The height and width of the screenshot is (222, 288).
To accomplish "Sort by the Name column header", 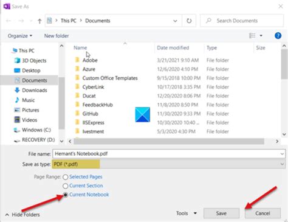I will 80,48.
